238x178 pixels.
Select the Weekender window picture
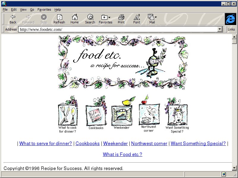(122, 114)
